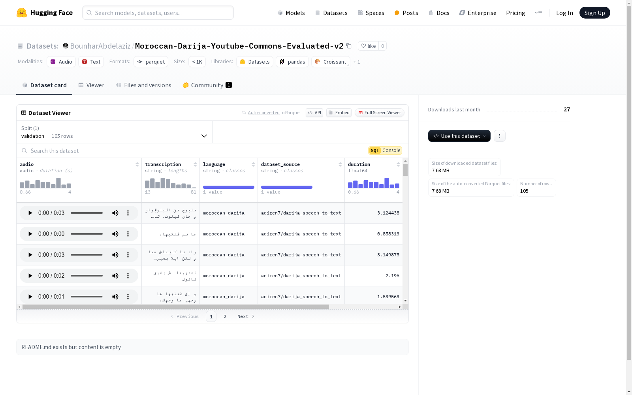
Task: Play audio for the 2.196 duration row
Action: coord(30,276)
